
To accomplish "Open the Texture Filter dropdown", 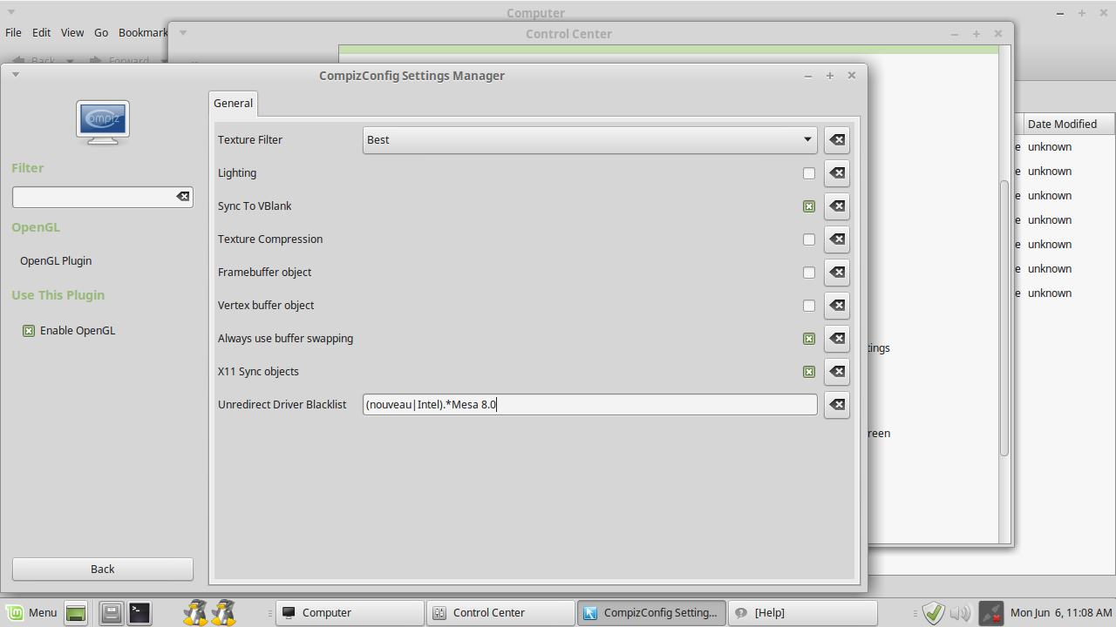I will point(590,140).
